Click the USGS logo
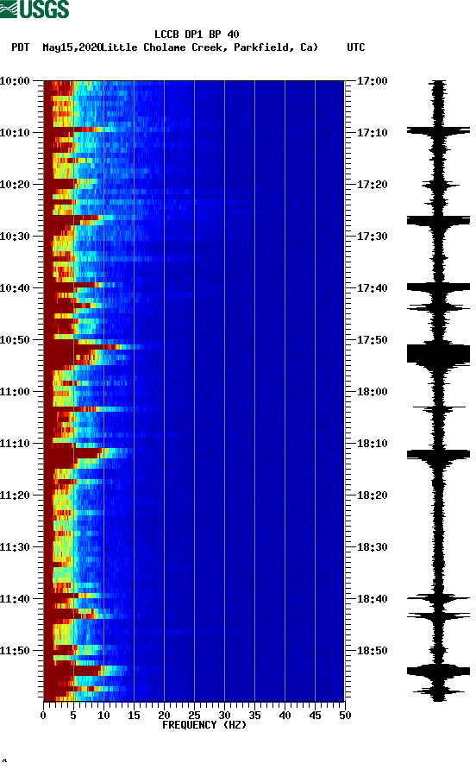Image resolution: width=476 pixels, height=770 pixels. 34,9
